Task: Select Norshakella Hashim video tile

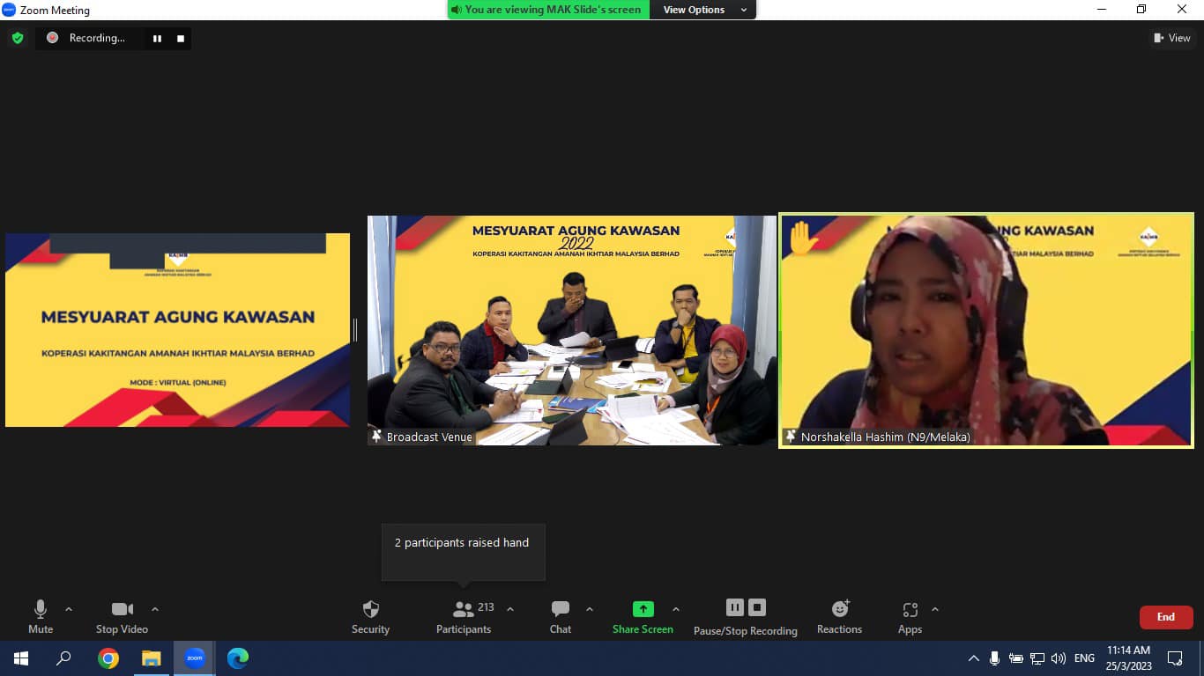Action: pyautogui.click(x=986, y=330)
